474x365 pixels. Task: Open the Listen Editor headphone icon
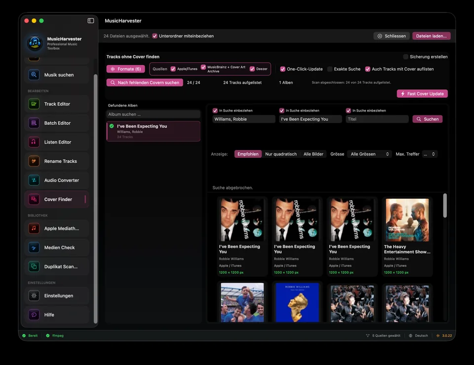pyautogui.click(x=34, y=142)
